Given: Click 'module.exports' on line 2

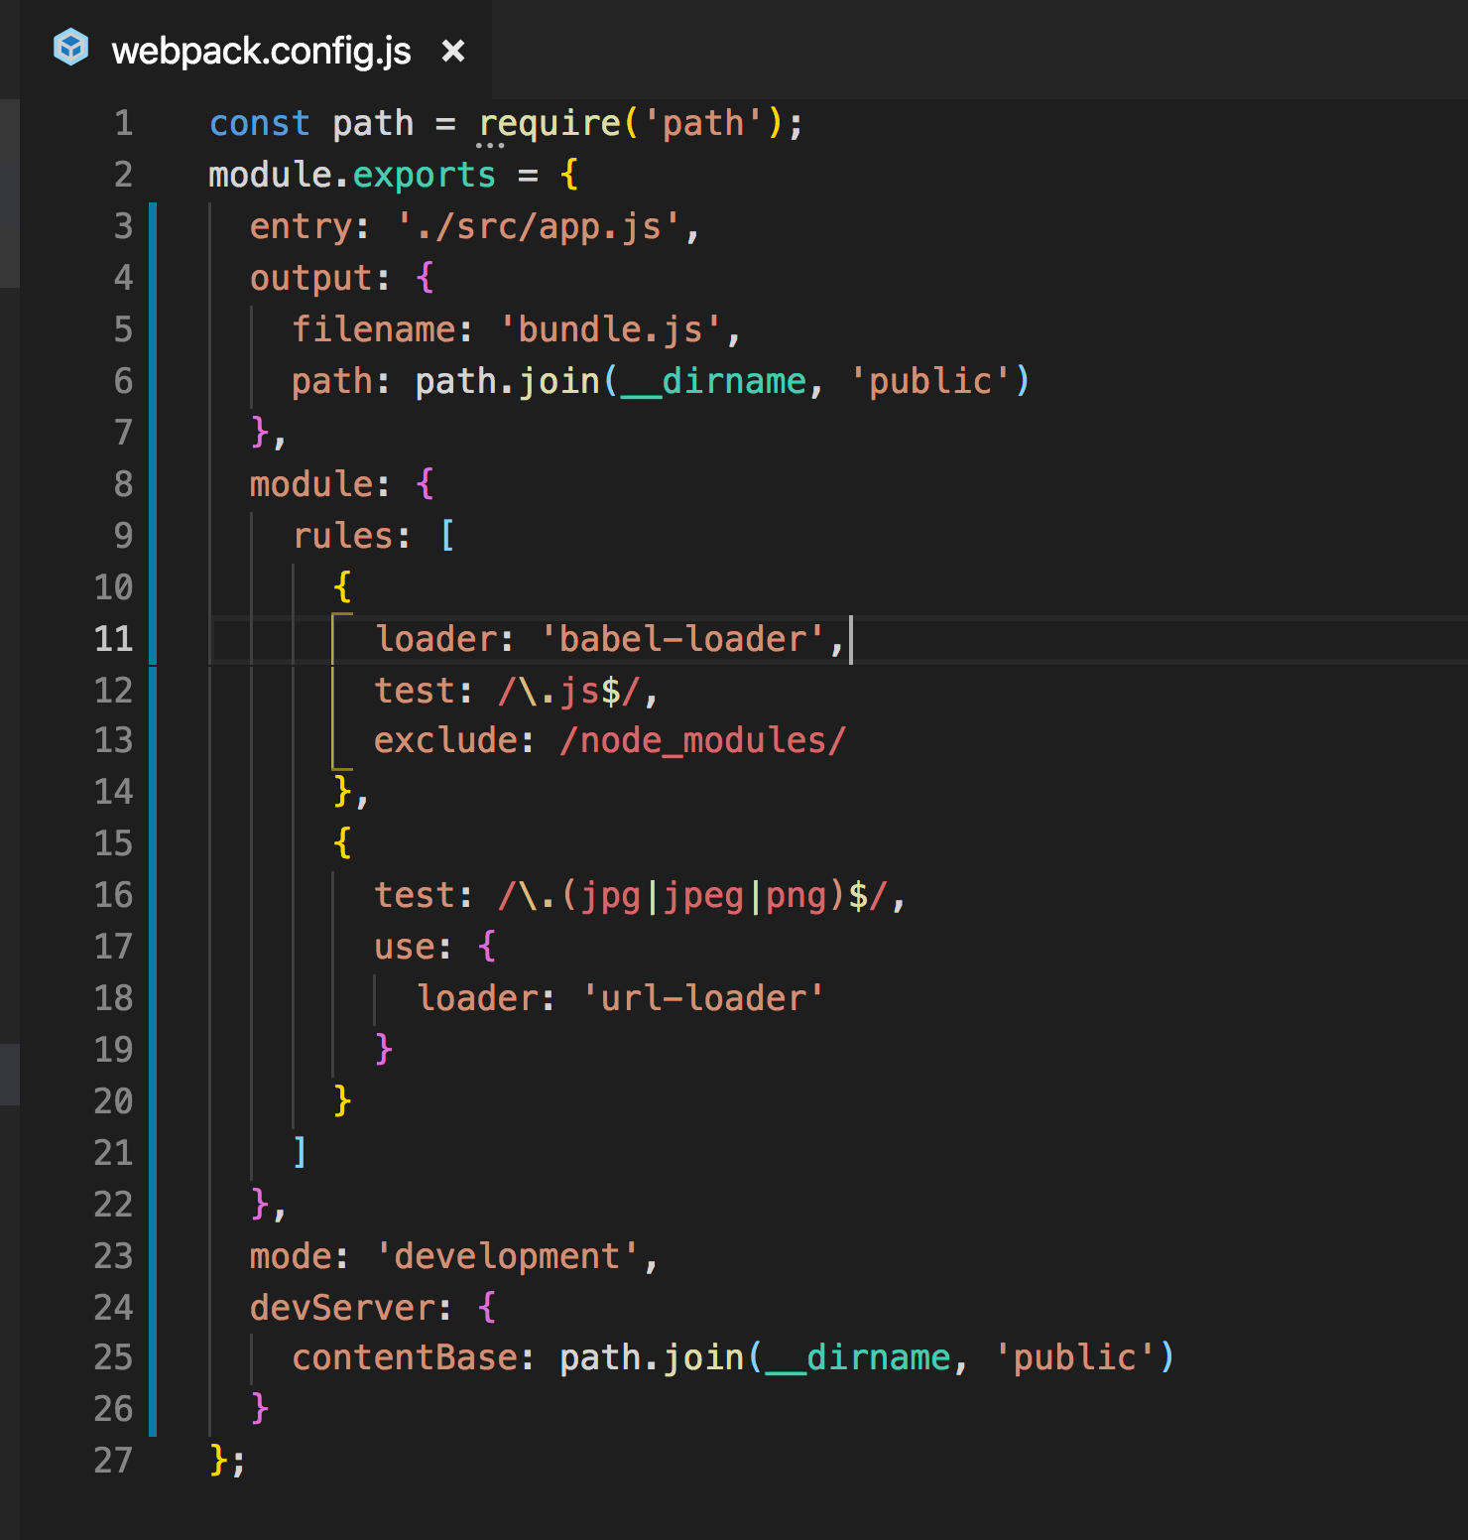Looking at the screenshot, I should point(352,175).
